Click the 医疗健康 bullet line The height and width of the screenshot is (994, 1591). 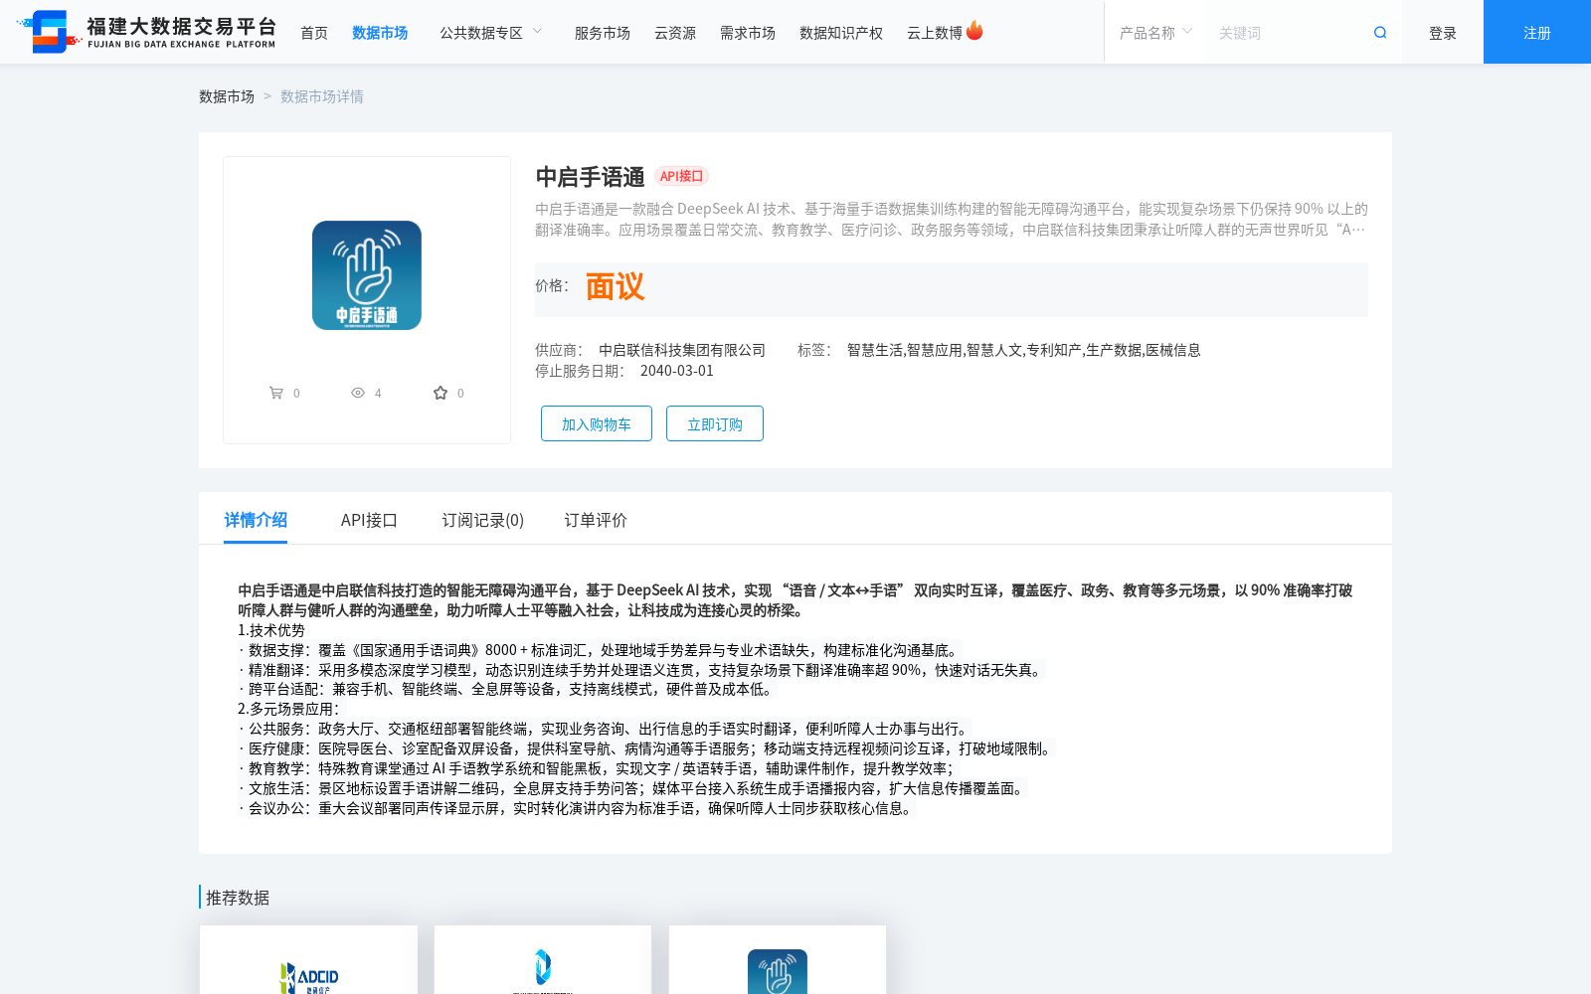coord(647,748)
